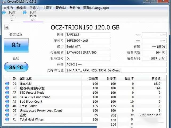Click the status orb in Erase Count row

pos(7,106)
